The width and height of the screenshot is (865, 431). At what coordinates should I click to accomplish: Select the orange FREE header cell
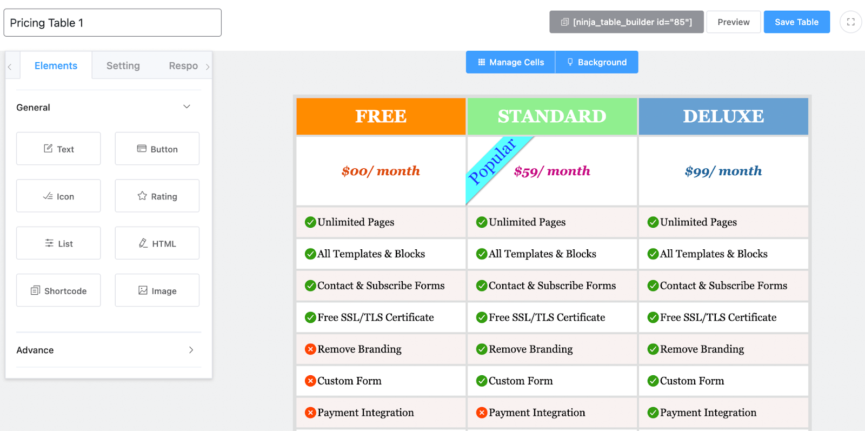(381, 116)
